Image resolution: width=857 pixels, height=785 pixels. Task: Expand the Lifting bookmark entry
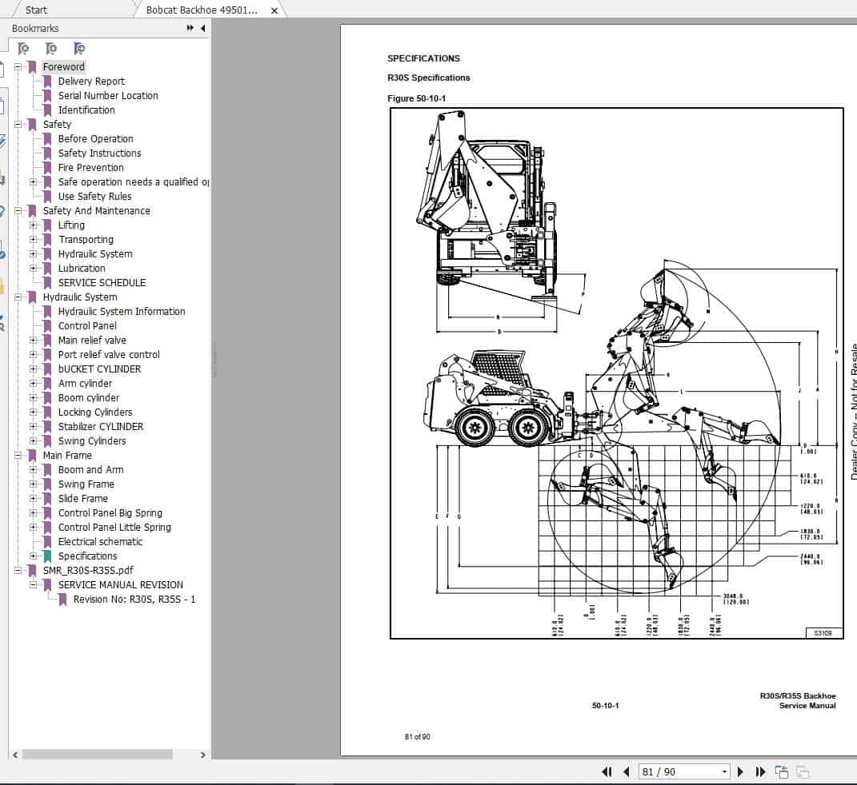pos(32,225)
